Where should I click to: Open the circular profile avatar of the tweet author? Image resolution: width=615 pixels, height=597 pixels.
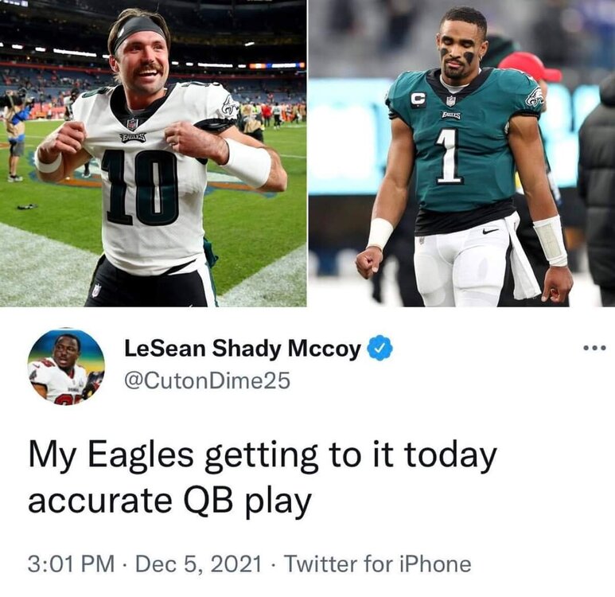click(66, 366)
